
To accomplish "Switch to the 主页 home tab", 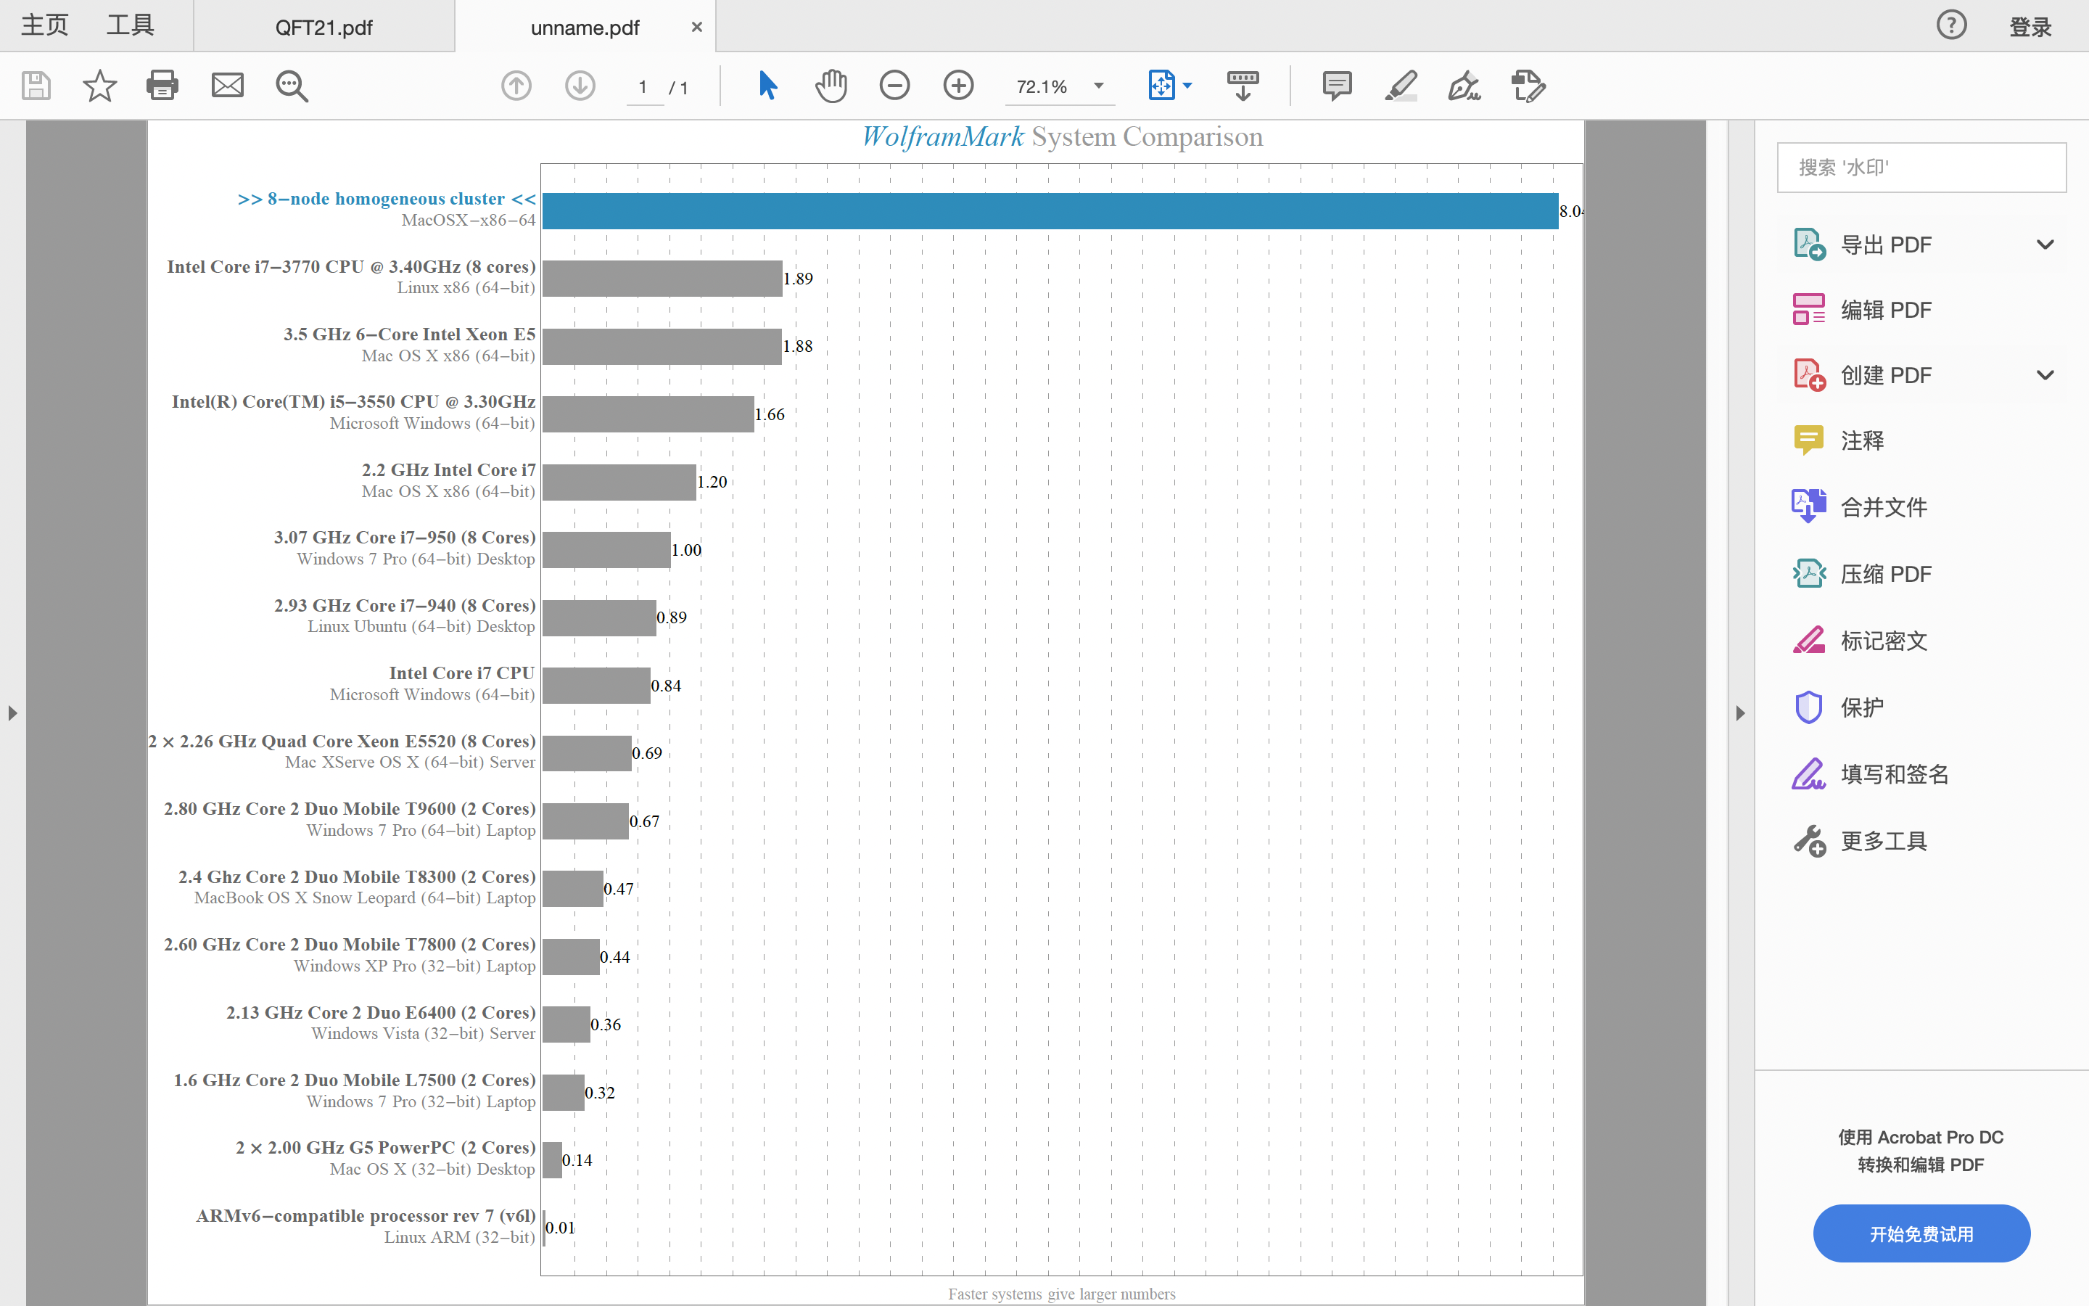I will (45, 25).
